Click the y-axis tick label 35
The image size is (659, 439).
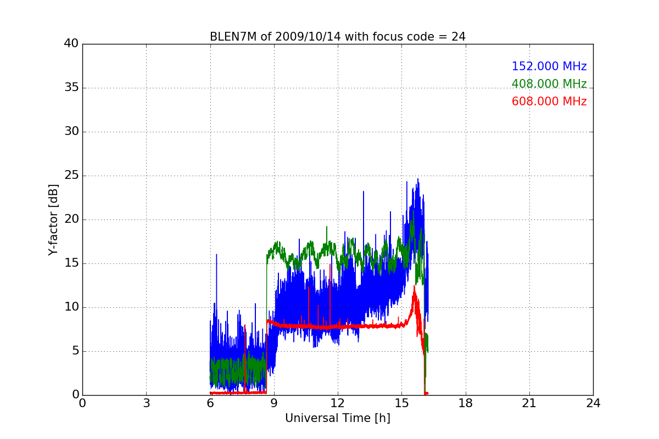click(71, 88)
